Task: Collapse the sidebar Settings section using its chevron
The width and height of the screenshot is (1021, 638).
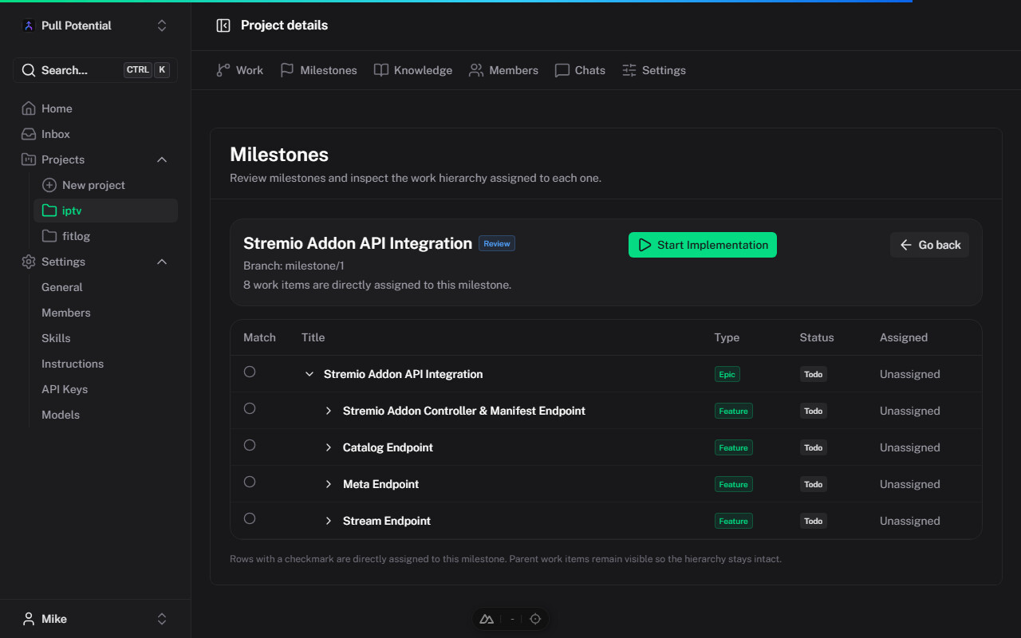Action: (162, 262)
